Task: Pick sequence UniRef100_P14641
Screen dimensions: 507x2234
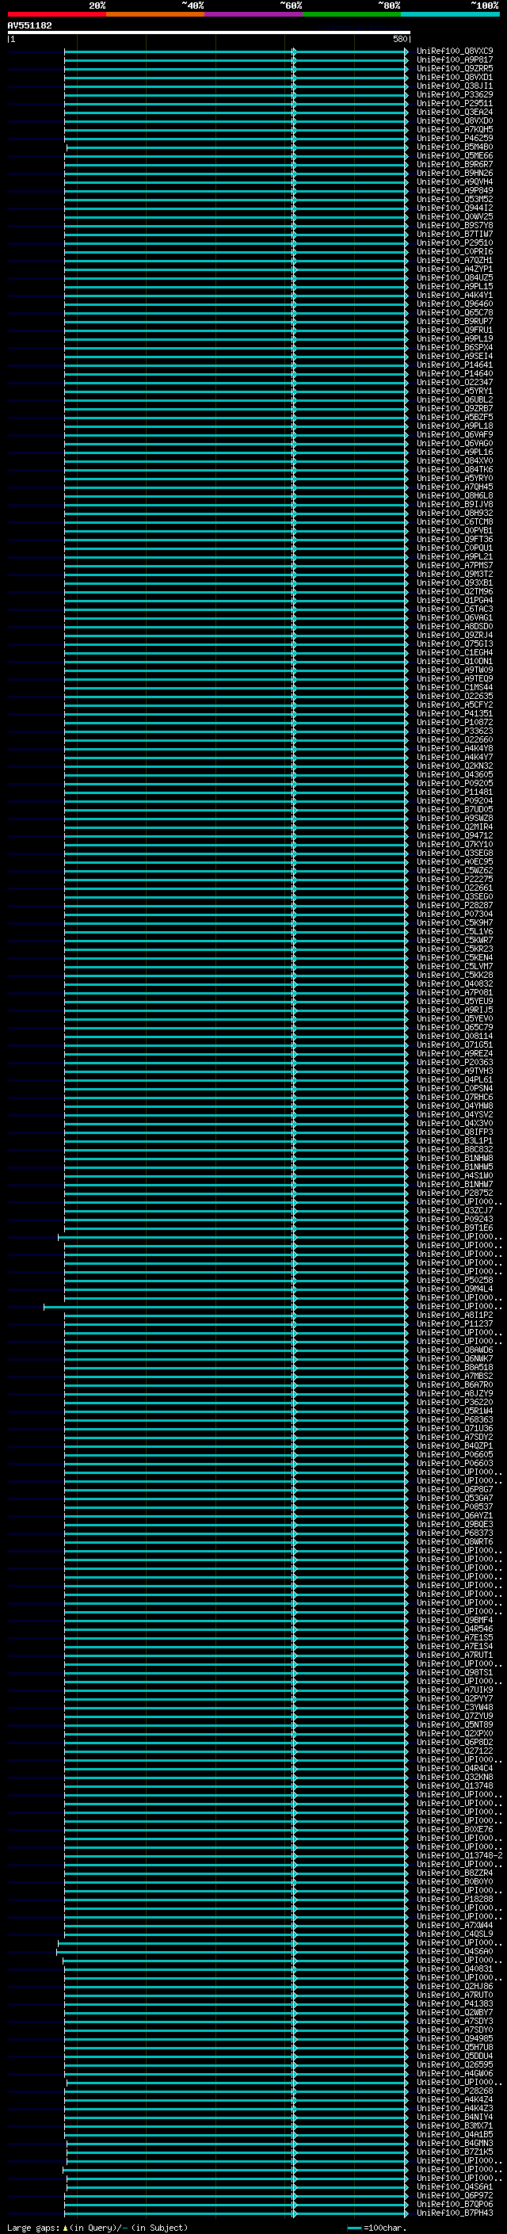Action: click(x=454, y=365)
